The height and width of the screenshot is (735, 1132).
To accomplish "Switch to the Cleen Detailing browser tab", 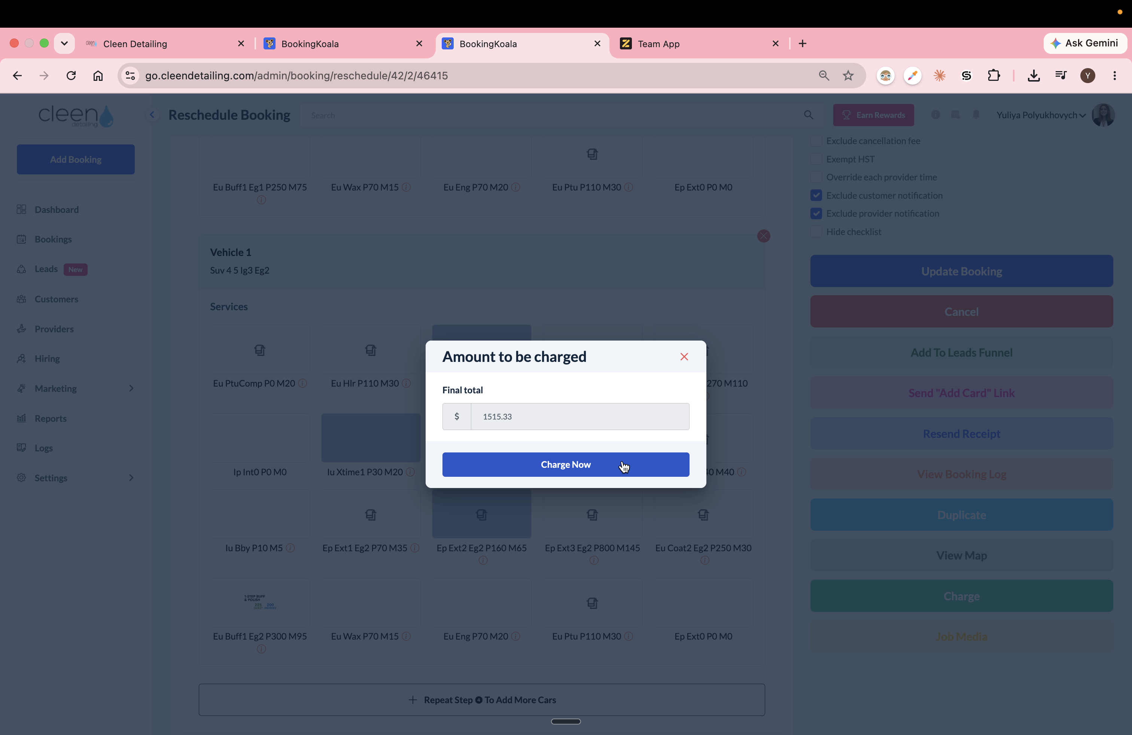I will pos(164,44).
